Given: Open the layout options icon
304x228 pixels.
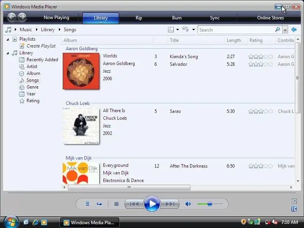Looking at the screenshot, I should tap(171, 30).
